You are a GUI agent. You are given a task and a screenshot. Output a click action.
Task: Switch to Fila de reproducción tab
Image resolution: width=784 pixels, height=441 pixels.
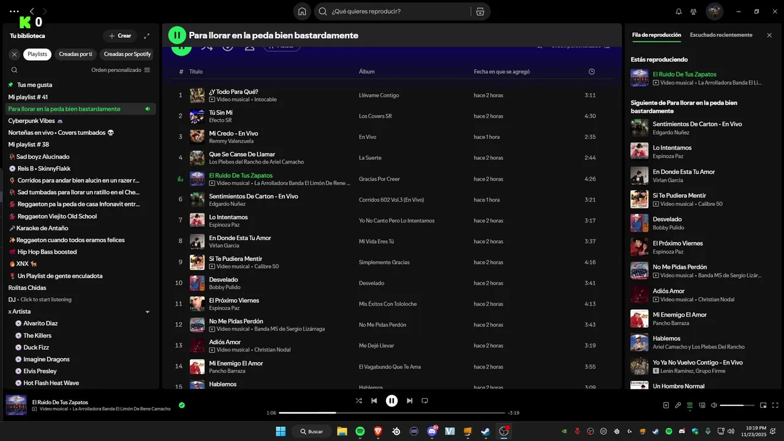[656, 35]
